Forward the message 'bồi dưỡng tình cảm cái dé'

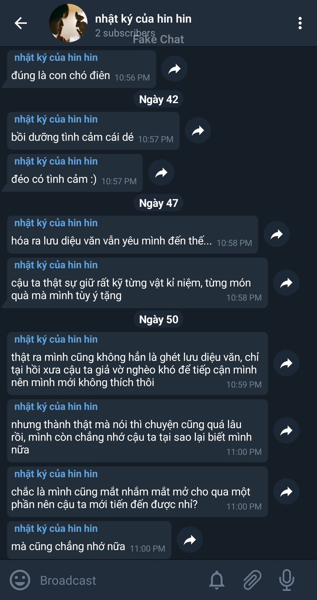coord(198,130)
